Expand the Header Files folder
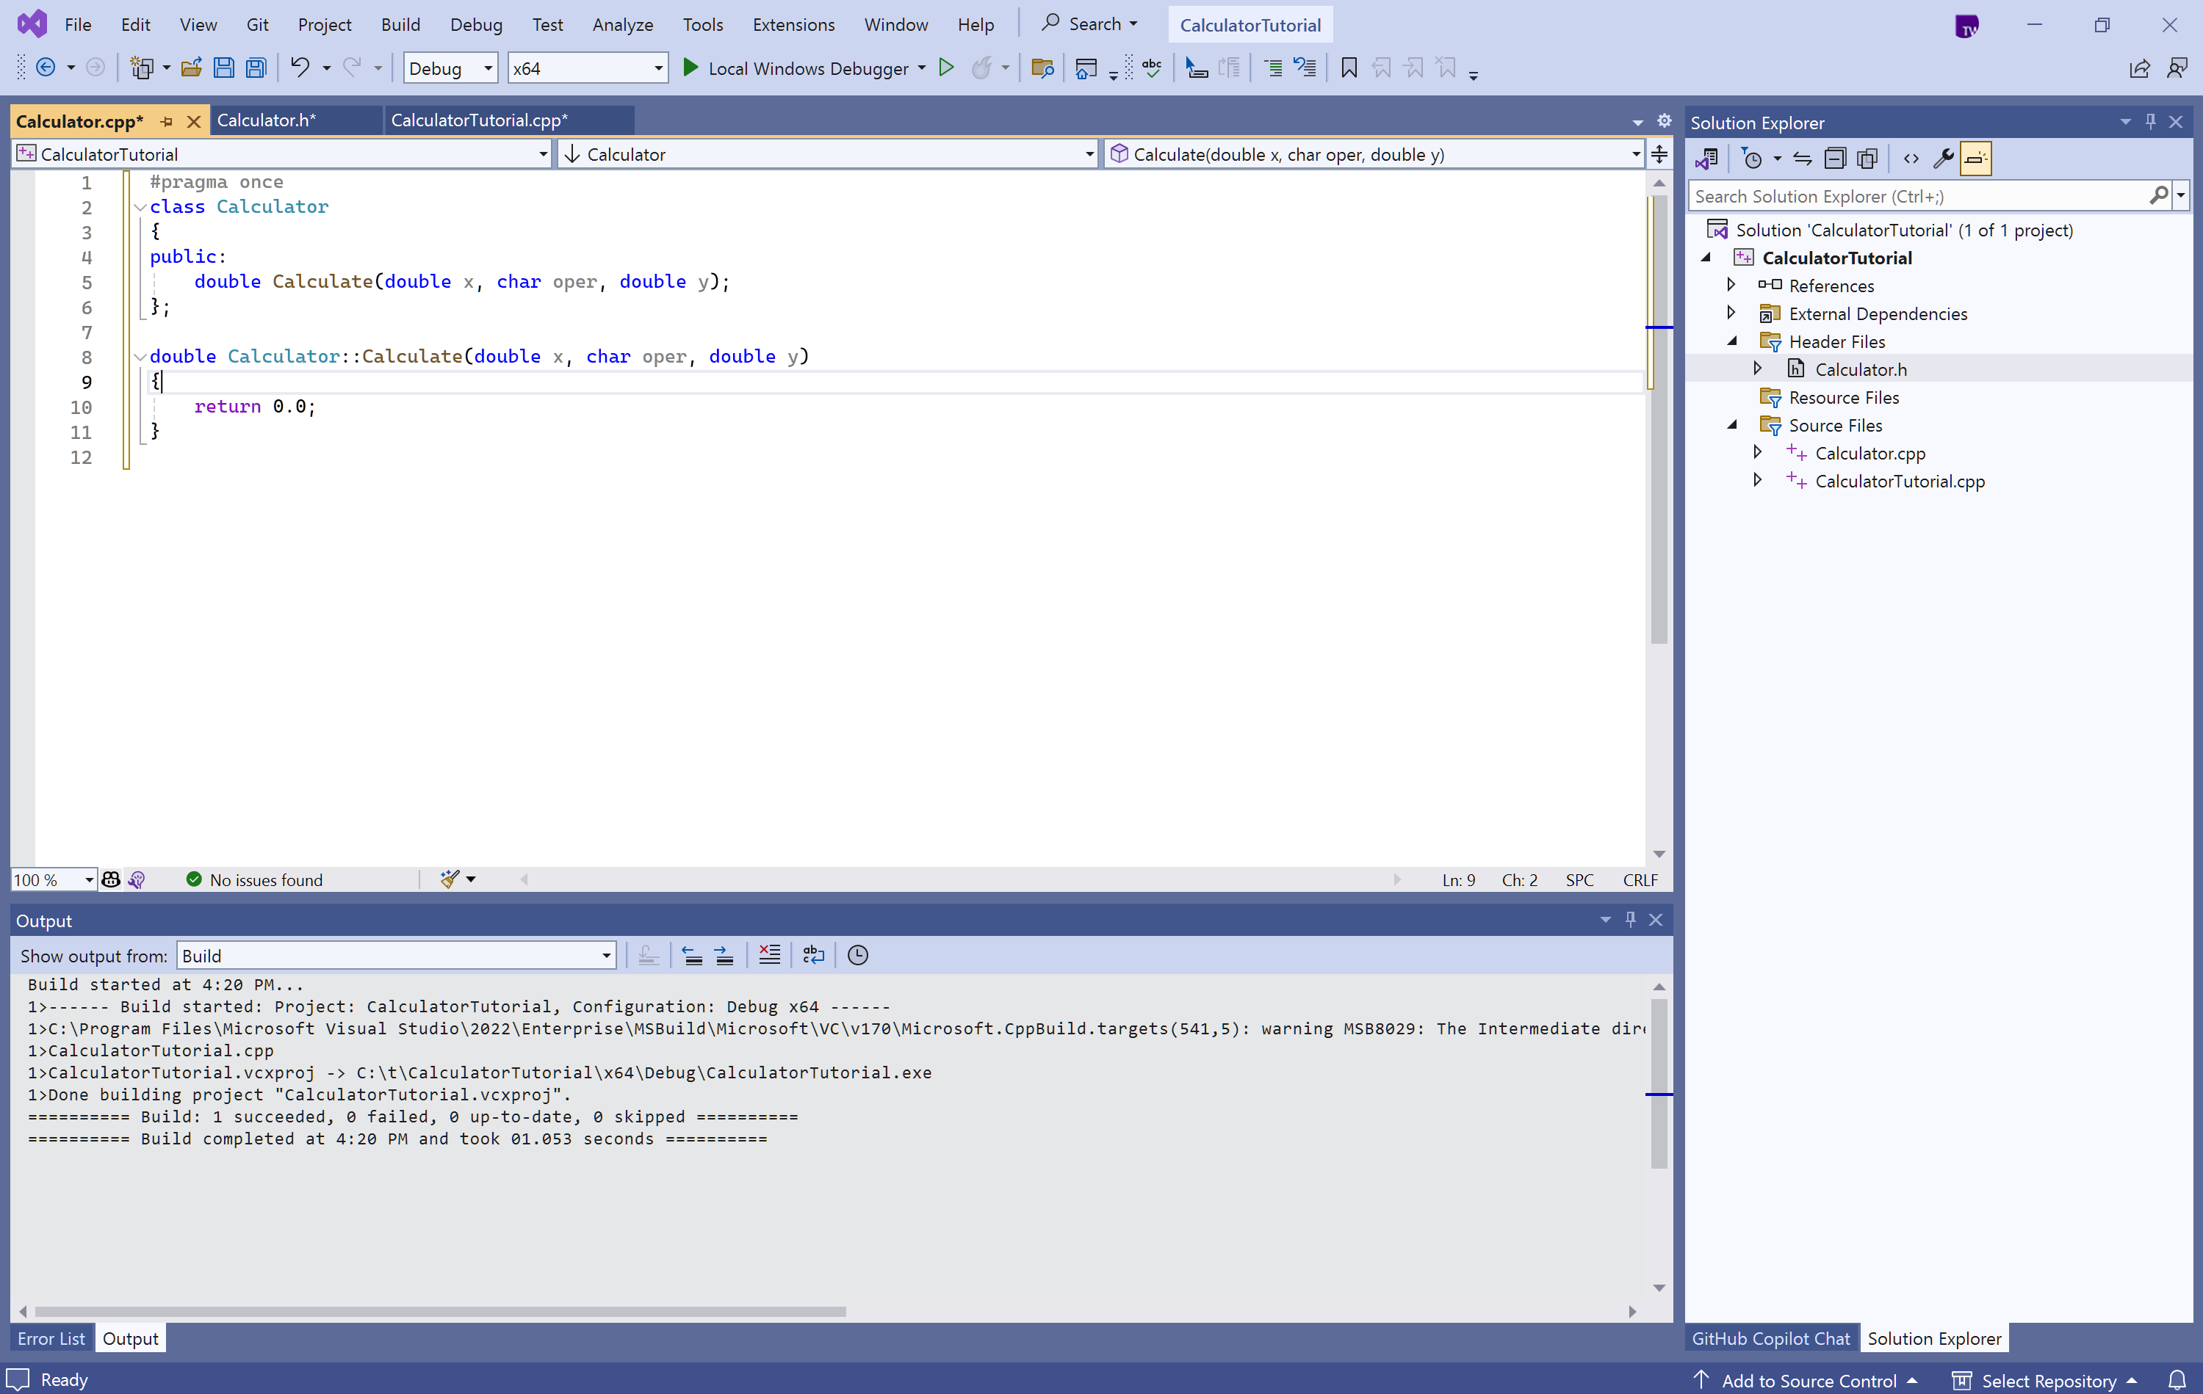 (x=1733, y=340)
